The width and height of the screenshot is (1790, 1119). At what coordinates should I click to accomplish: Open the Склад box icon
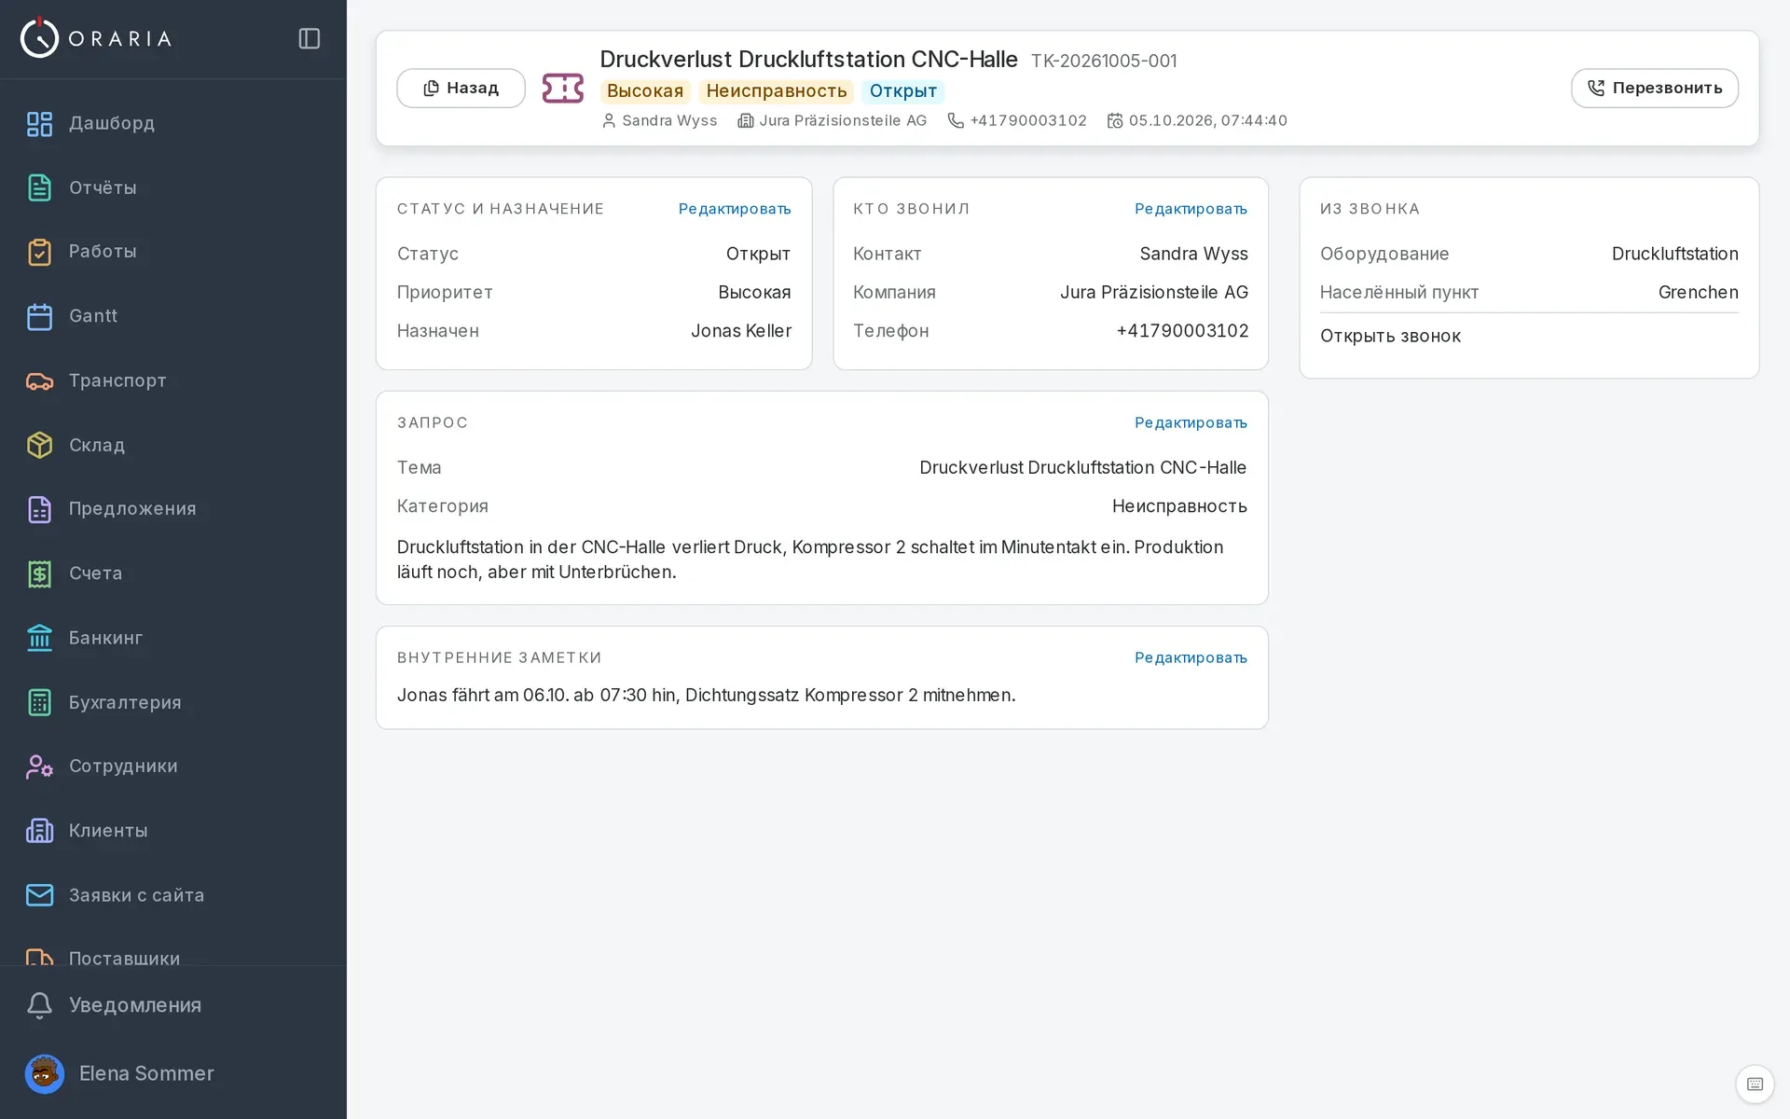[39, 445]
